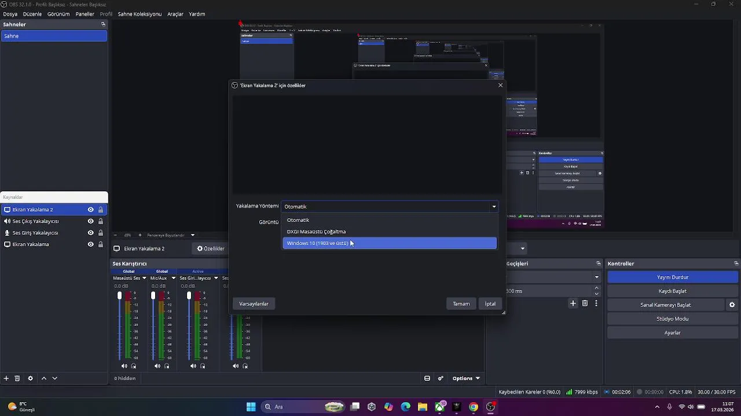
Task: Mute the Masaüstü Ses channel speaker icon
Action: coord(124,366)
